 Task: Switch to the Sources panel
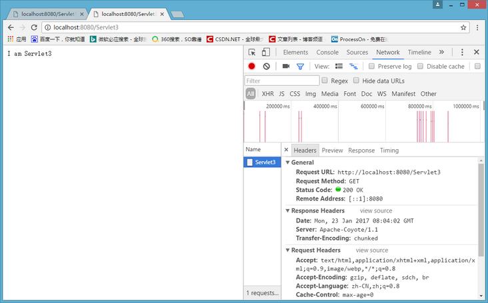(x=357, y=52)
